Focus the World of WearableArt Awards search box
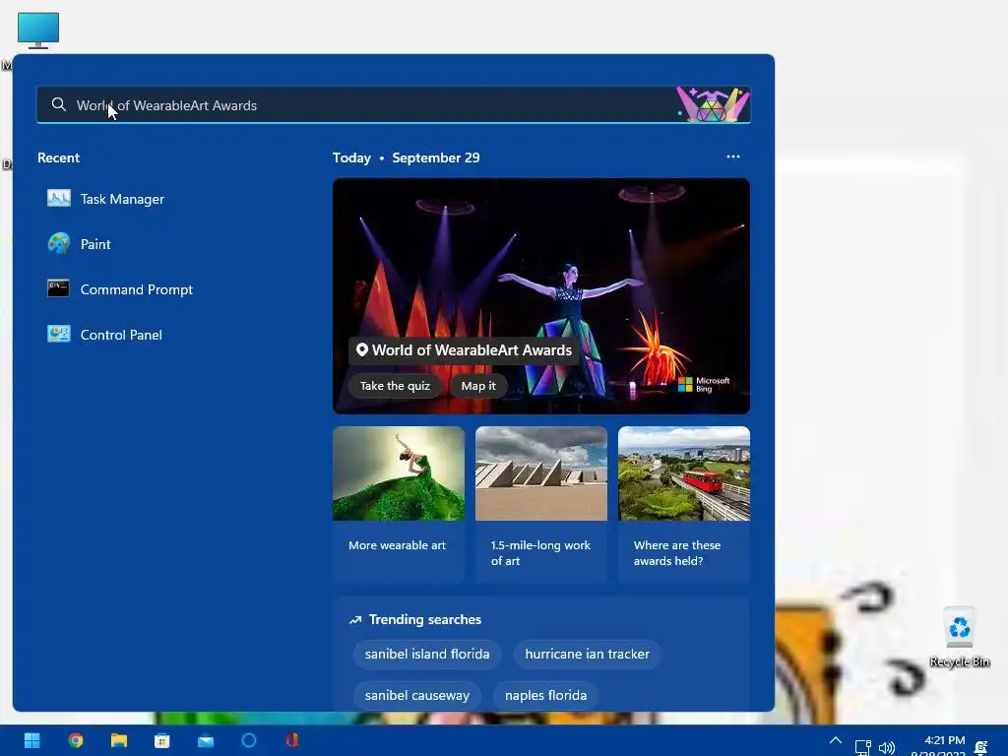 [394, 104]
